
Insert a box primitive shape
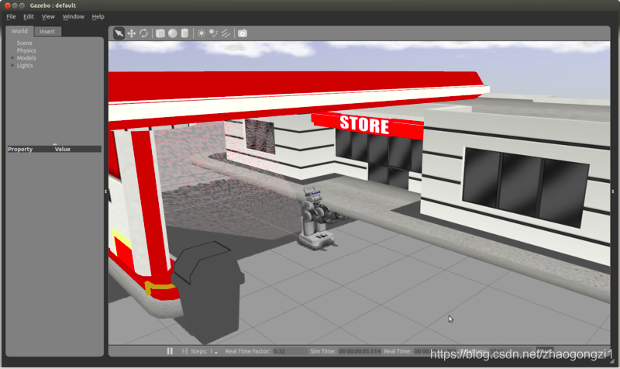pyautogui.click(x=160, y=33)
